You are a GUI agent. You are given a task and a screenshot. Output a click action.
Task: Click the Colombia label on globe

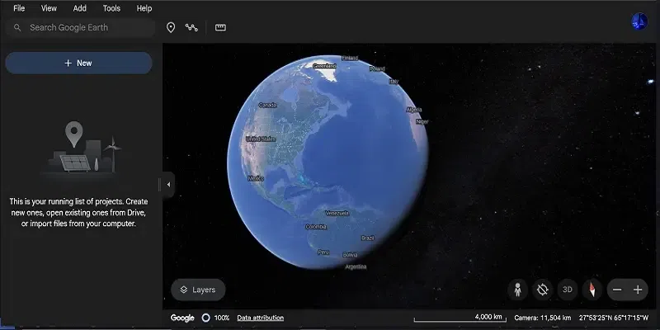316,226
